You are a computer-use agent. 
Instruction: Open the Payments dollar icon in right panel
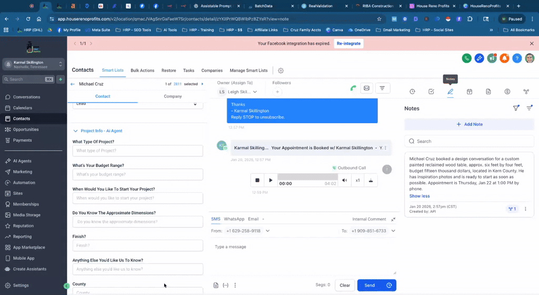507,92
